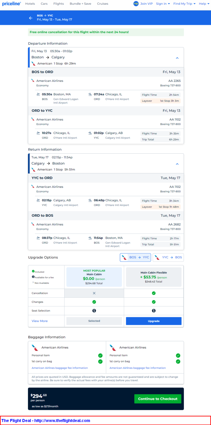Go back using the left arrow
The height and width of the screenshot is (425, 211).
click(x=31, y=18)
